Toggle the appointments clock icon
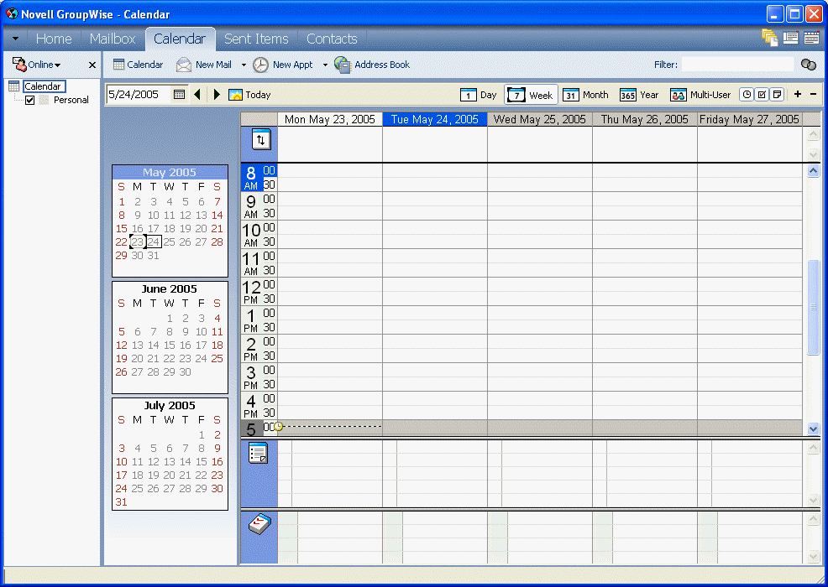828x587 pixels. (x=747, y=95)
